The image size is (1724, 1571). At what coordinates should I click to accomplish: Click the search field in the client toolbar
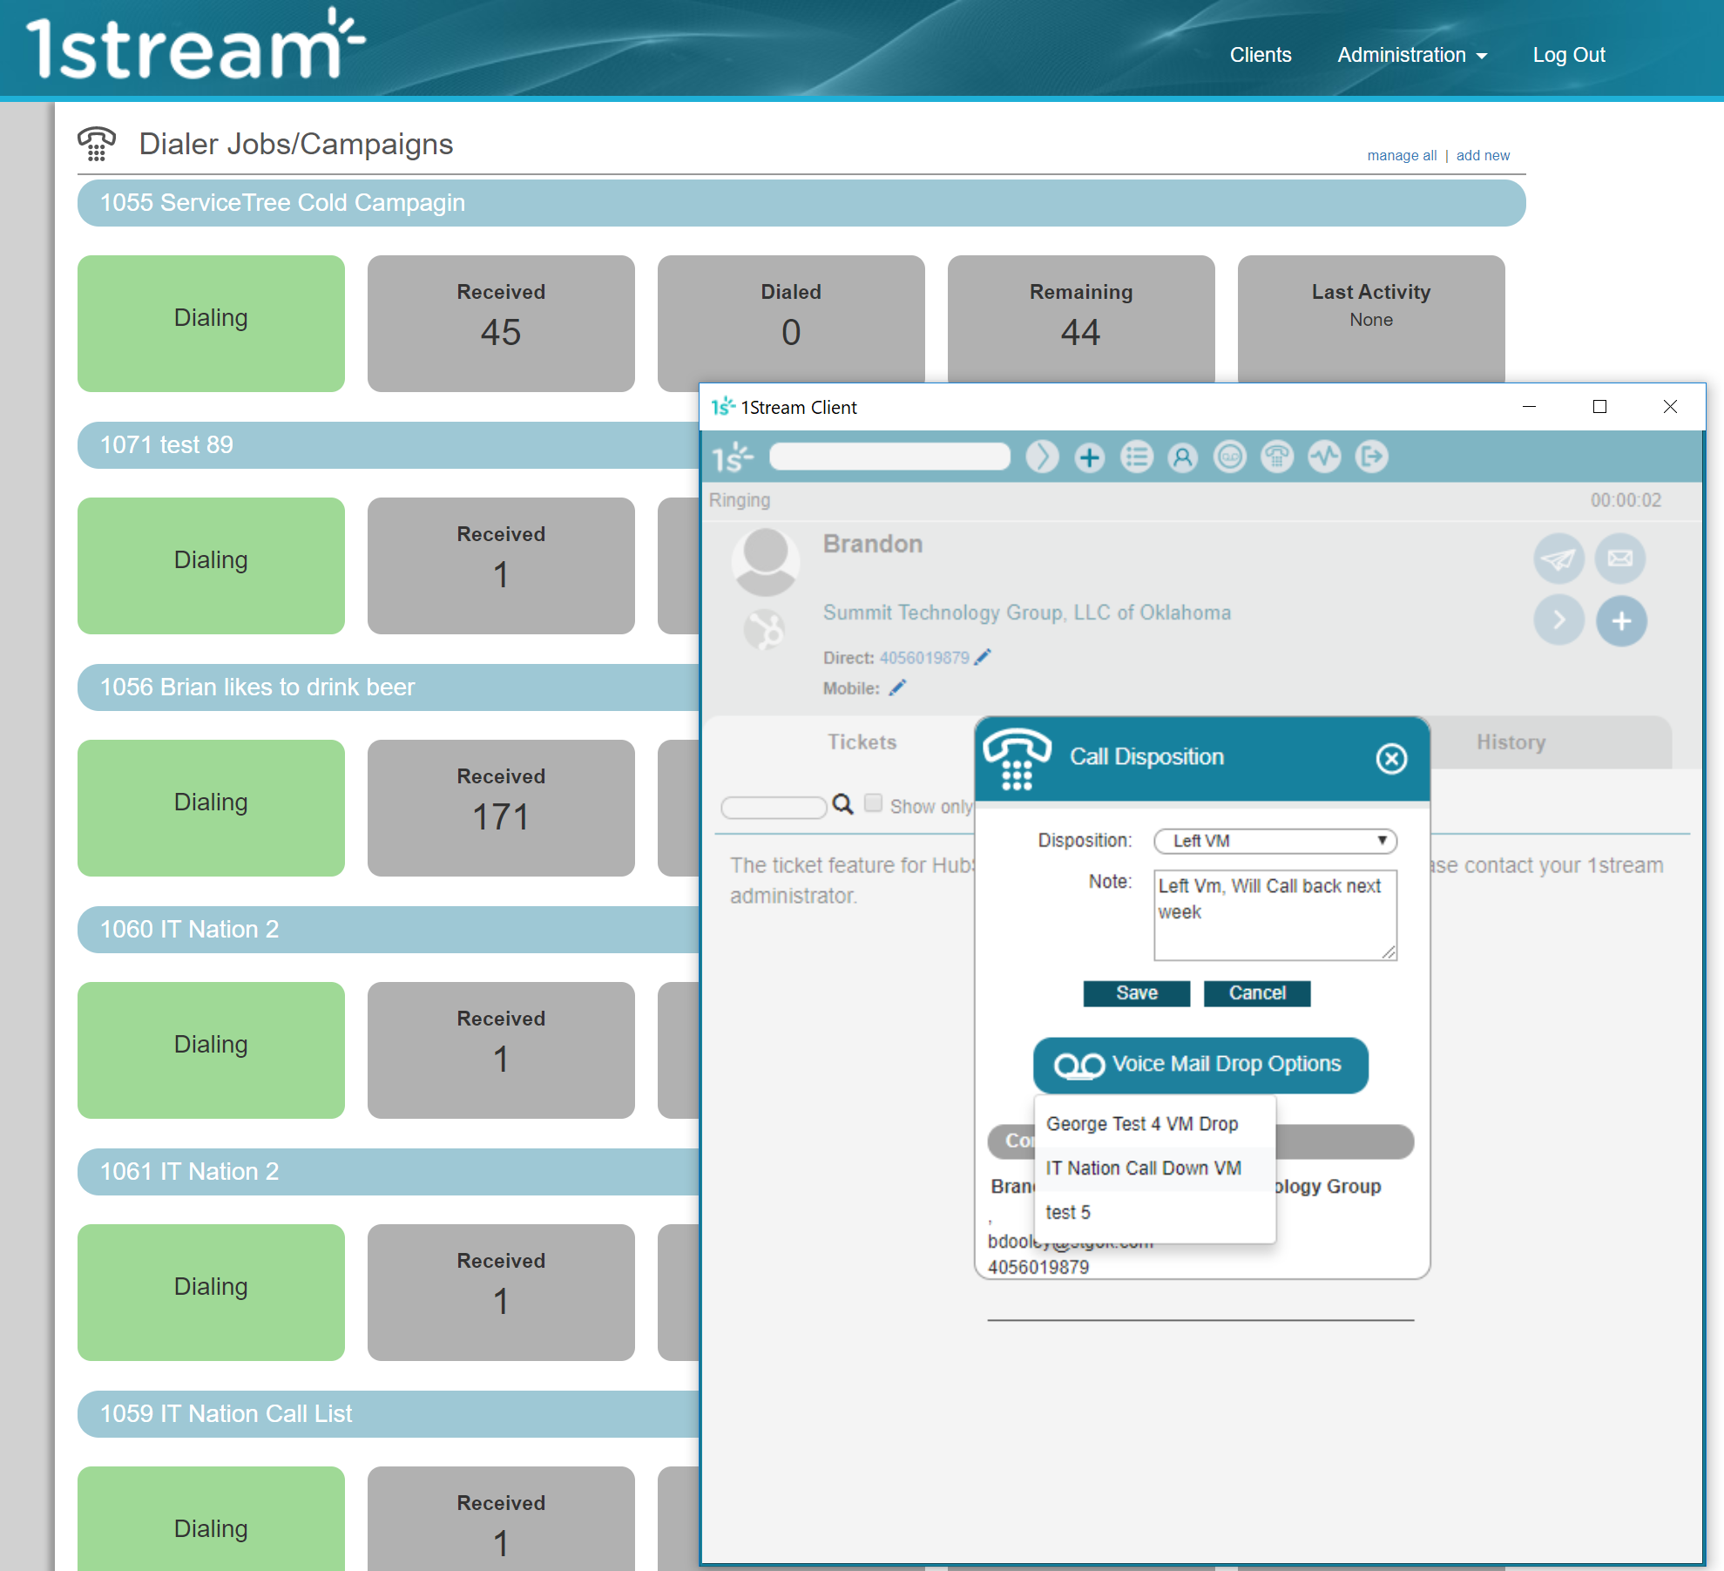(889, 457)
